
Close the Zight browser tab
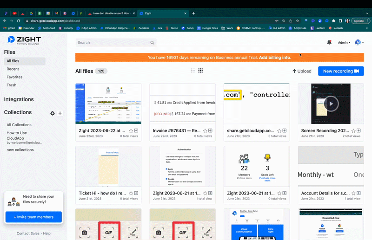[x=185, y=13]
